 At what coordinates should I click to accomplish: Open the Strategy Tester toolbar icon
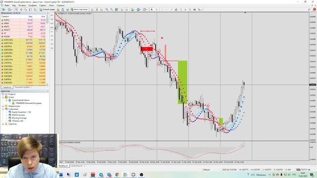pos(35,9)
